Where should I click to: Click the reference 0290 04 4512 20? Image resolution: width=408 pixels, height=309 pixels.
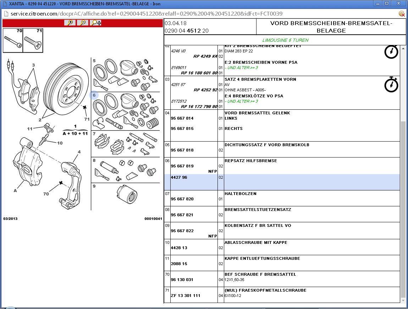tap(187, 31)
